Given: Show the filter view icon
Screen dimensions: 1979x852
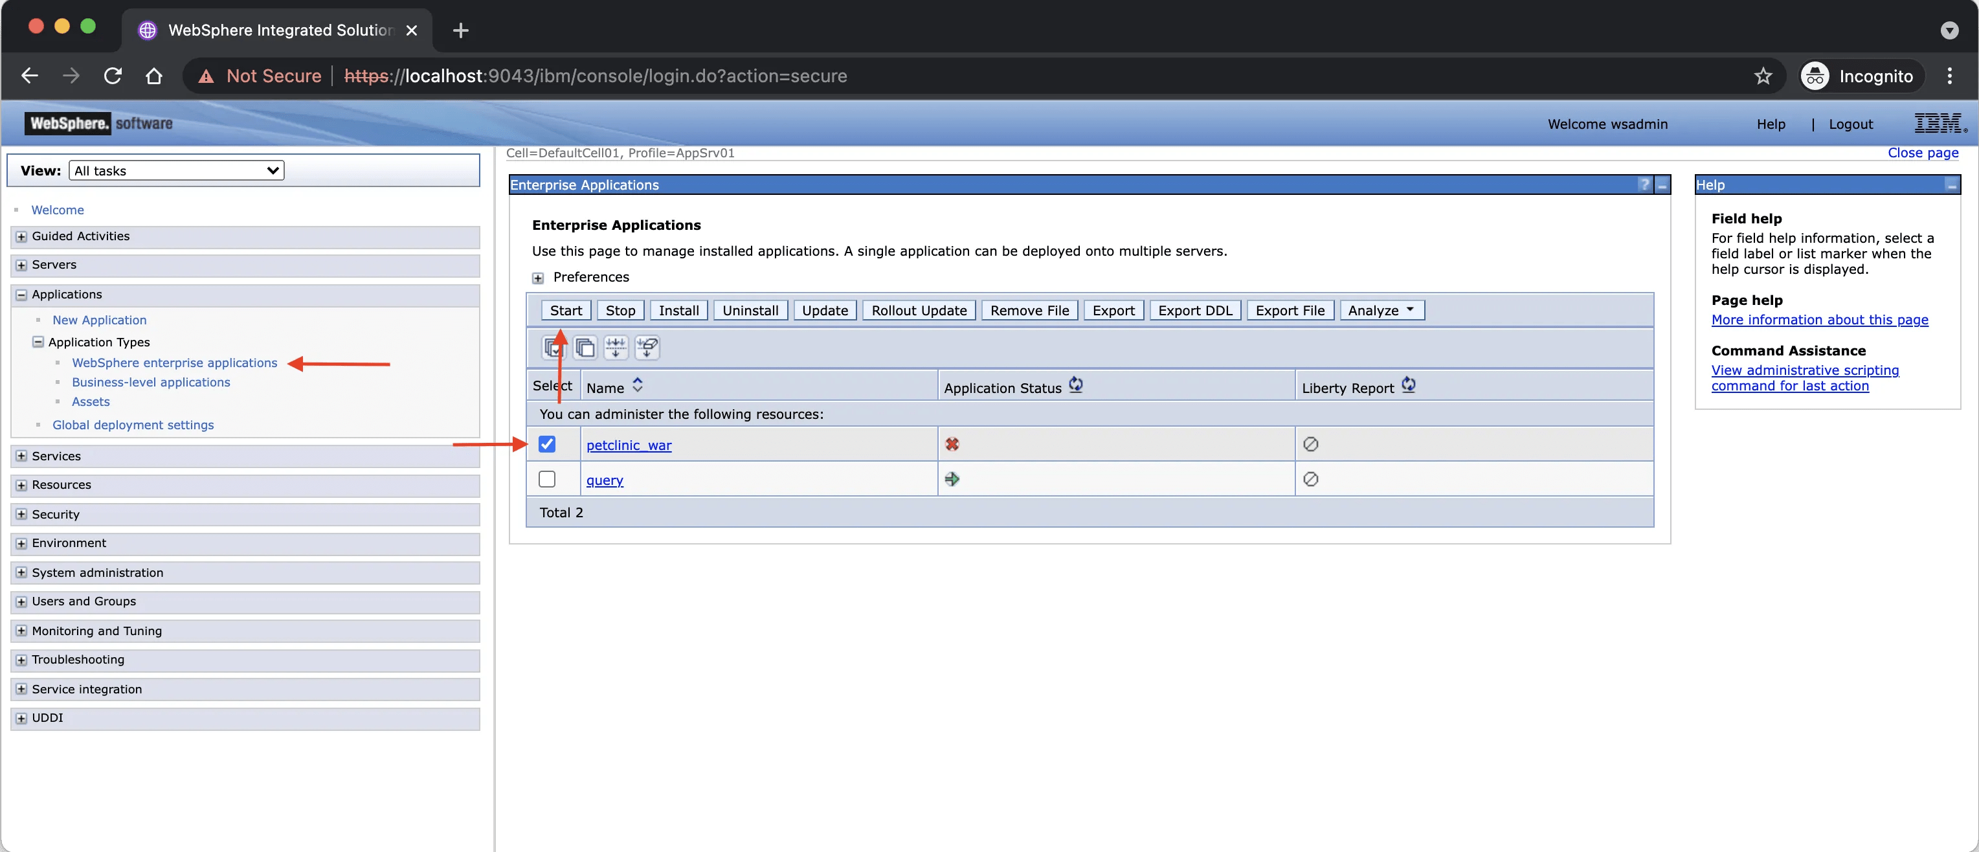Looking at the screenshot, I should tap(616, 347).
